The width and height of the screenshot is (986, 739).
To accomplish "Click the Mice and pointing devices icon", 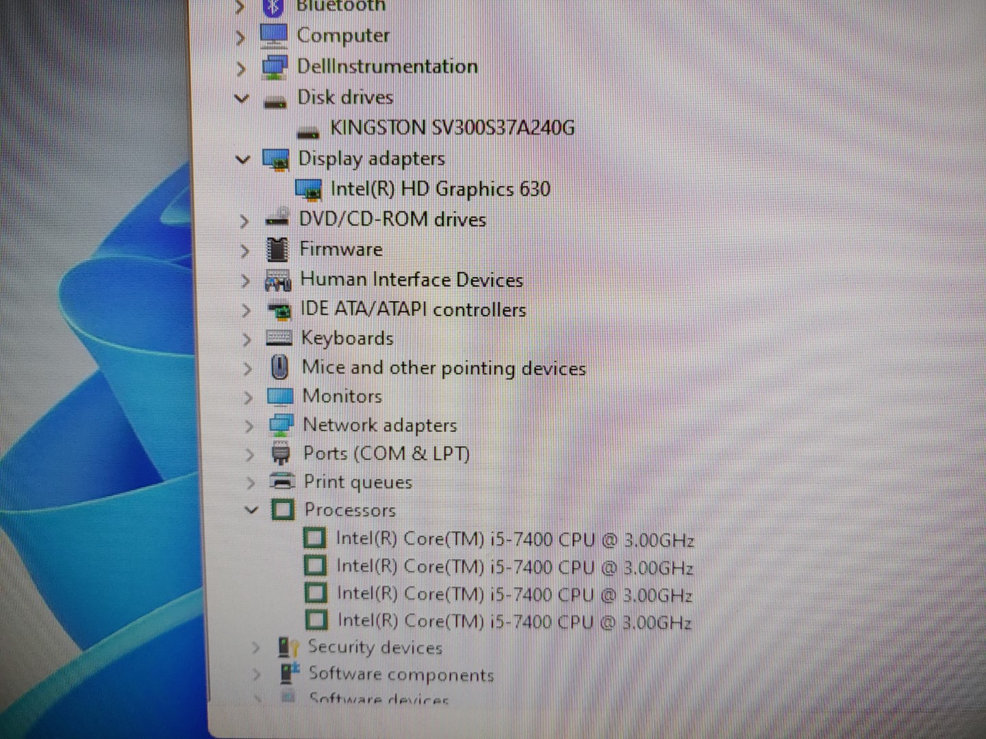I will click(279, 367).
